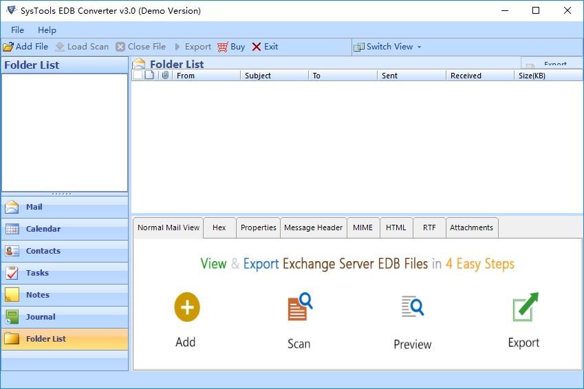Toggle the select-all checkbox in header

pos(138,75)
